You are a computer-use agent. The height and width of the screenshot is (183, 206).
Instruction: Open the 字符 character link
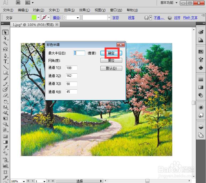coord(116,18)
